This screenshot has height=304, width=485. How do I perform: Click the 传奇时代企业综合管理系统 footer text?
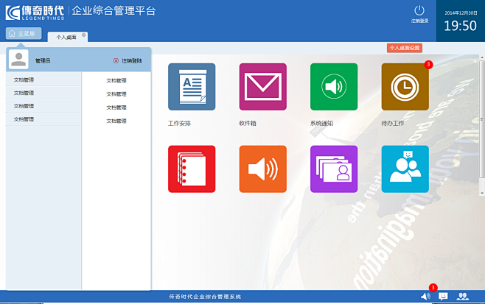(x=205, y=297)
